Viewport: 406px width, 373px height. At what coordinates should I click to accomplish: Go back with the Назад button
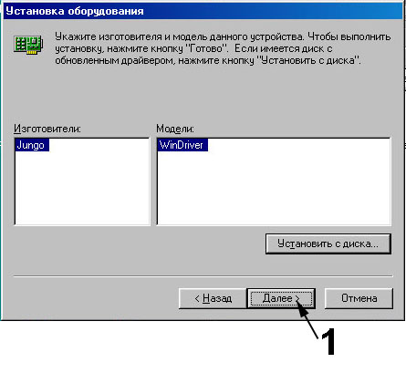[213, 298]
